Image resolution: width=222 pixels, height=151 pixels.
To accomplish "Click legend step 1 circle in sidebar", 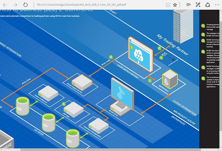I will [x=203, y=26].
